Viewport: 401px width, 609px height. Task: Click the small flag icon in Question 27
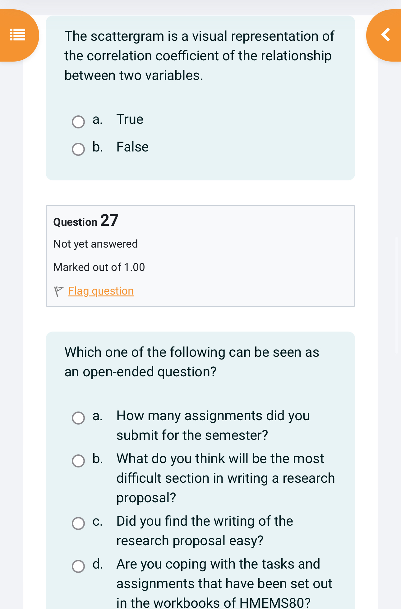[58, 291]
